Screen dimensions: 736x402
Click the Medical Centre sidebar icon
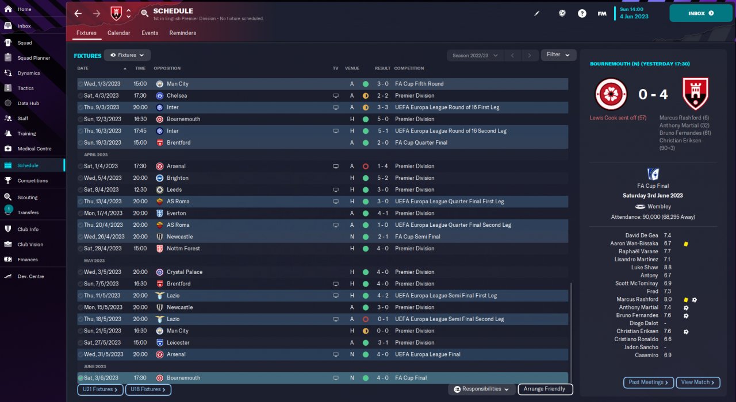pyautogui.click(x=8, y=148)
